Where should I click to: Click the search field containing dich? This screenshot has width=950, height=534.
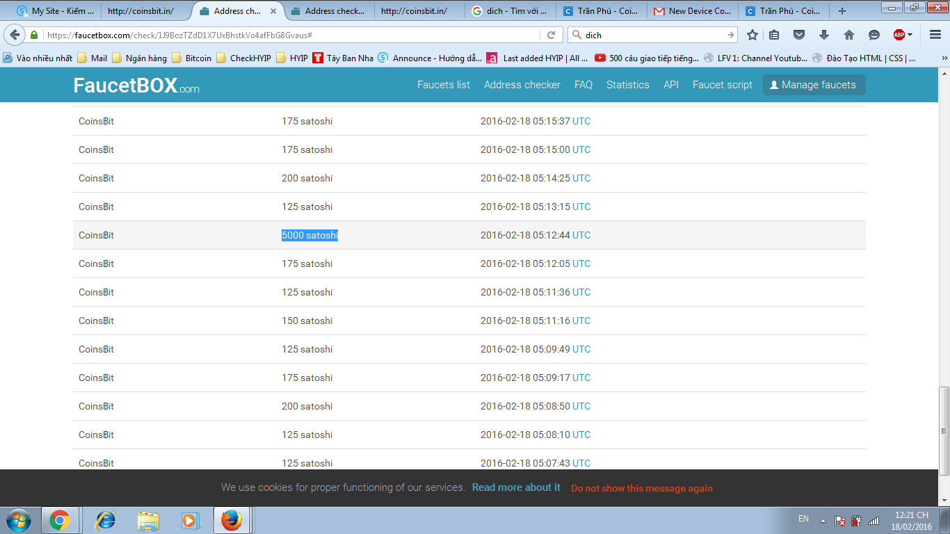(x=654, y=35)
